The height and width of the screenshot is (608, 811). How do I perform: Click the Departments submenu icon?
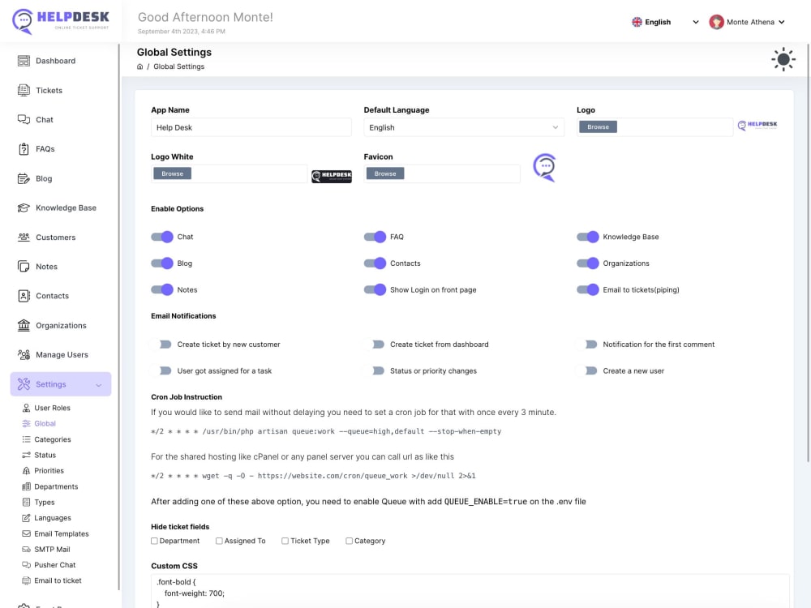pyautogui.click(x=27, y=486)
